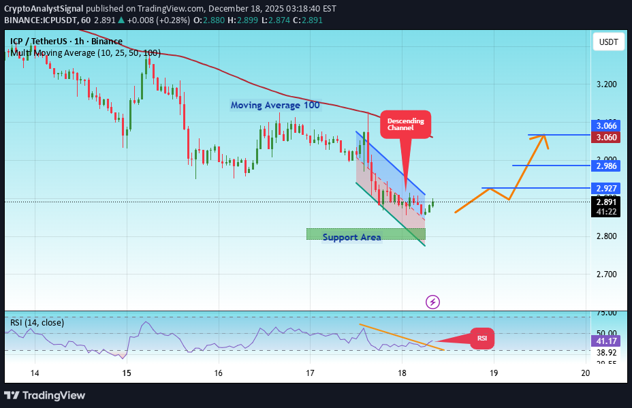Click the RSI callout badge on indicator pane
Image resolution: width=632 pixels, height=408 pixels.
(x=482, y=338)
